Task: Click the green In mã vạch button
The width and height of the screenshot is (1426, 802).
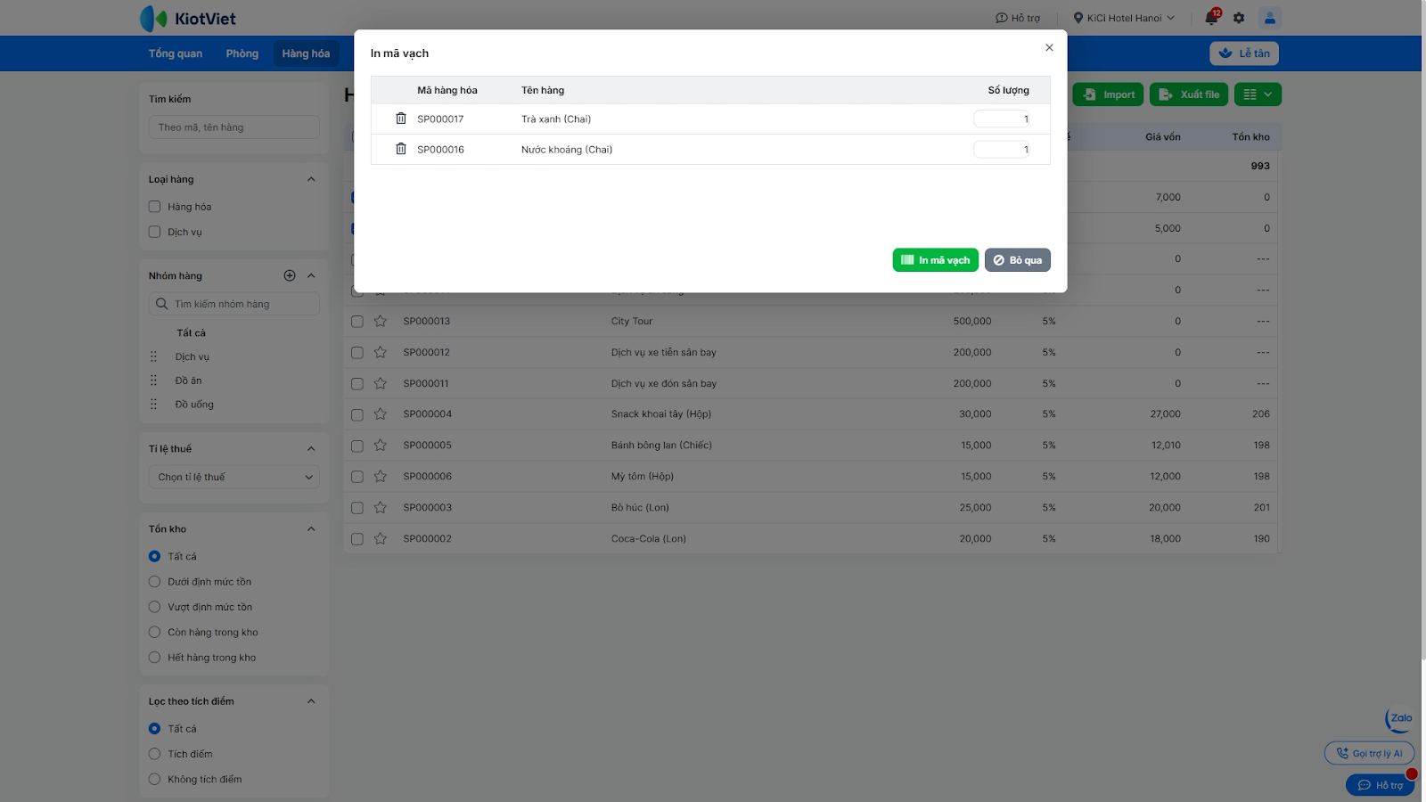Action: [x=936, y=260]
